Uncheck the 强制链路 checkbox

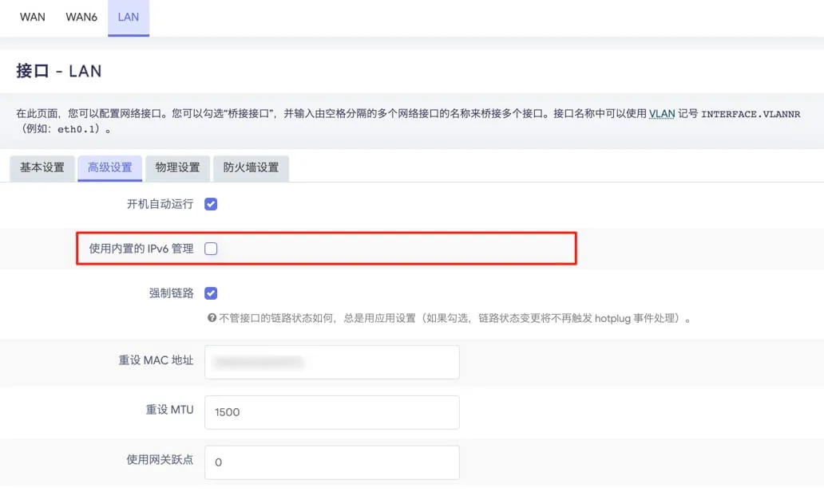tap(211, 293)
